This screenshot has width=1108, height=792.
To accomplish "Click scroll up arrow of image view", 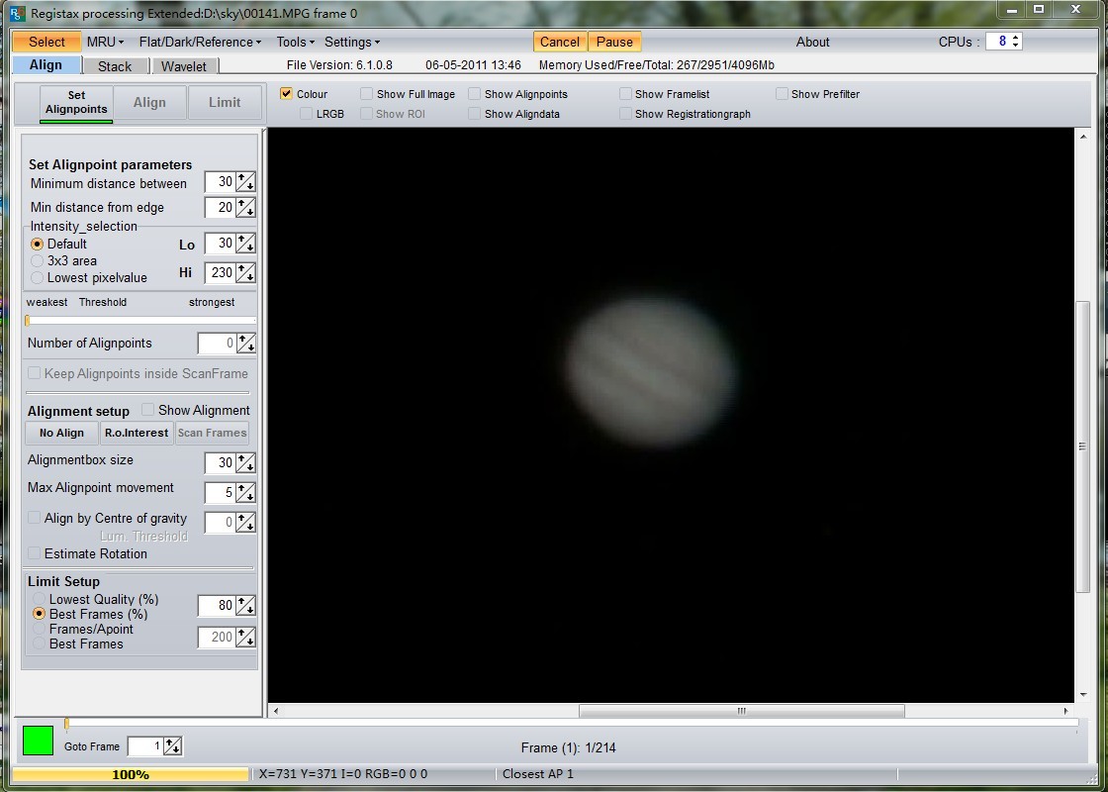I will coord(1083,136).
